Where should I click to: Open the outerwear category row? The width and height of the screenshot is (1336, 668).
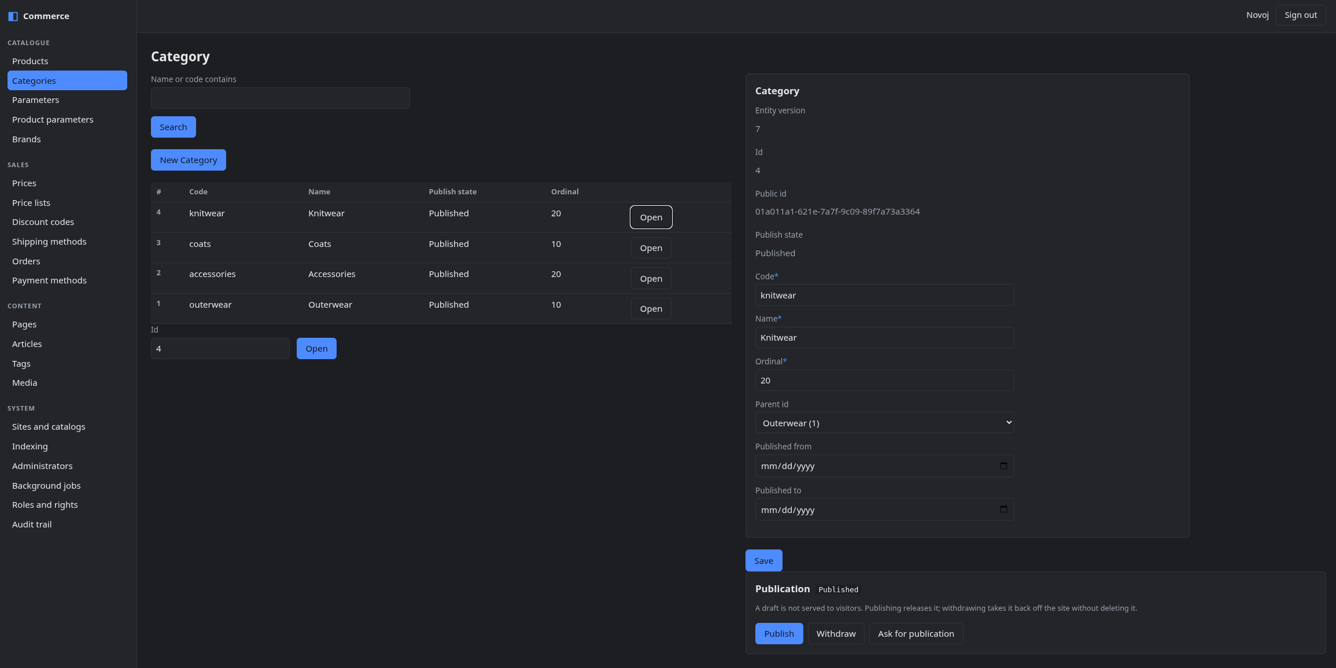point(651,309)
